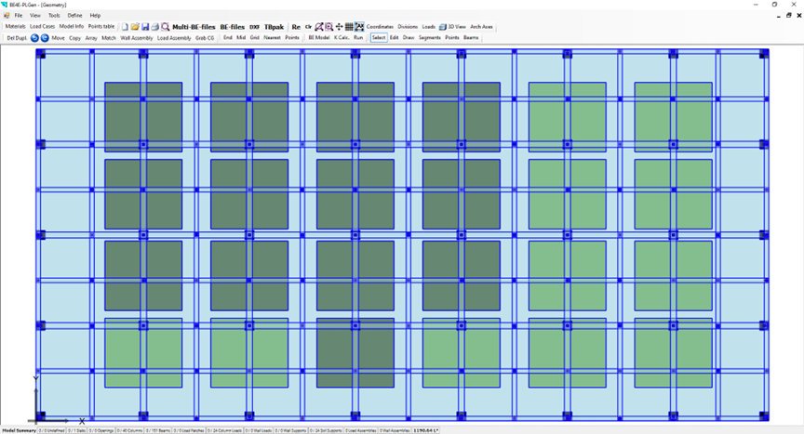The image size is (804, 434).
Task: Open the 3D View
Action: (452, 27)
